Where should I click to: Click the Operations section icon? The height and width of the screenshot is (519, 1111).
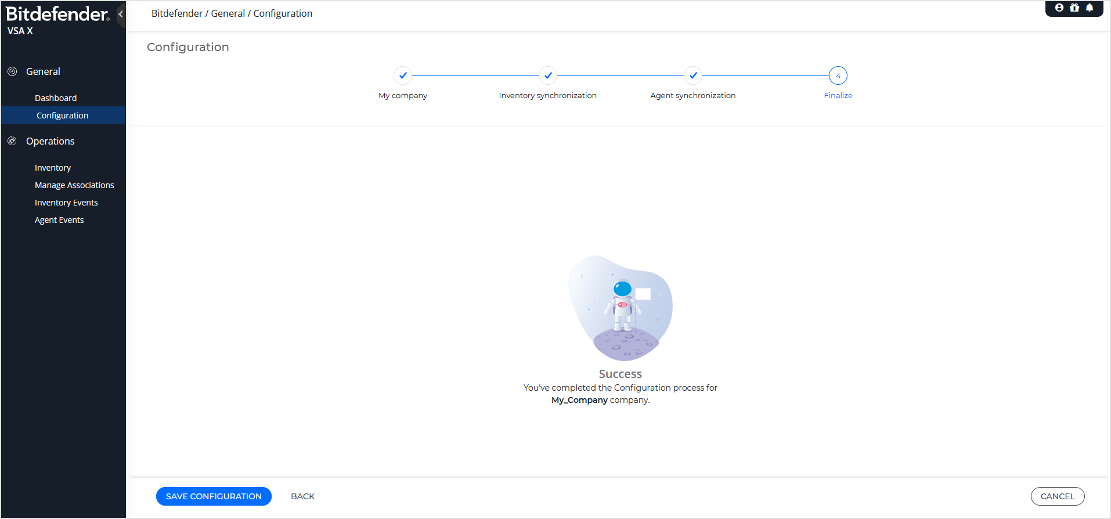pyautogui.click(x=12, y=141)
